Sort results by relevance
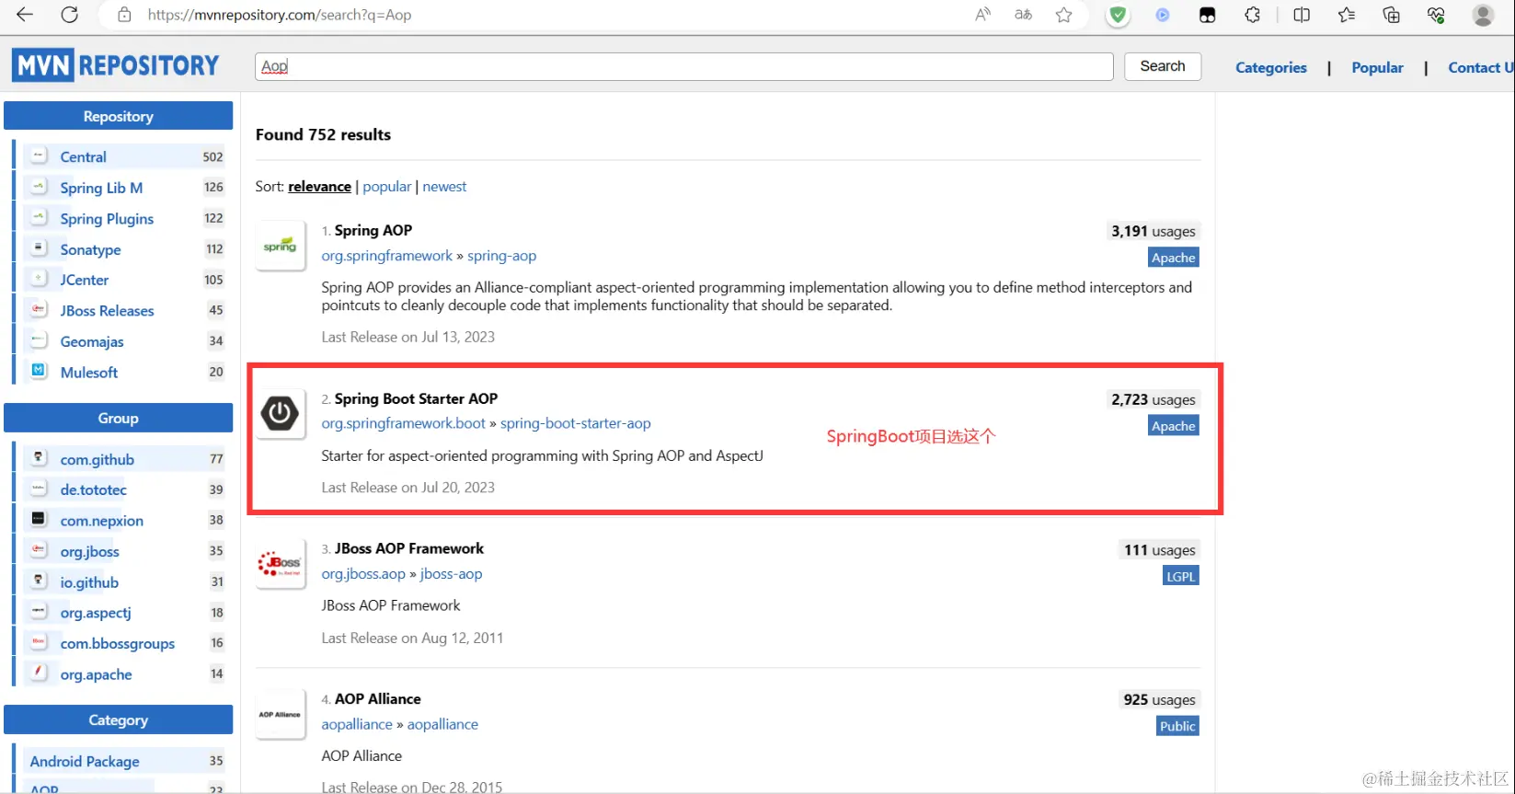 [319, 186]
